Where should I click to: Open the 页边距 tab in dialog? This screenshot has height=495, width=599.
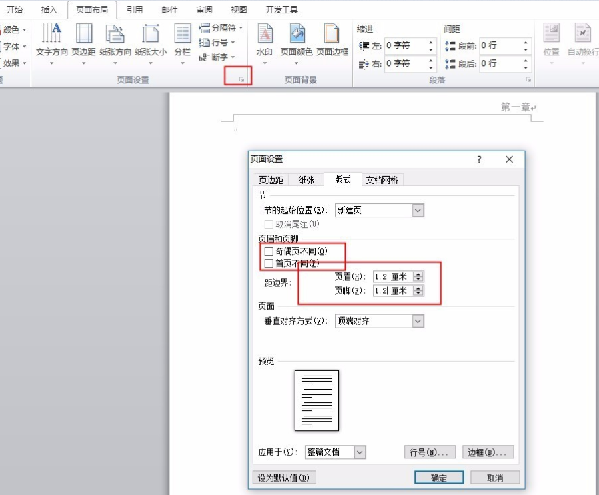[271, 180]
